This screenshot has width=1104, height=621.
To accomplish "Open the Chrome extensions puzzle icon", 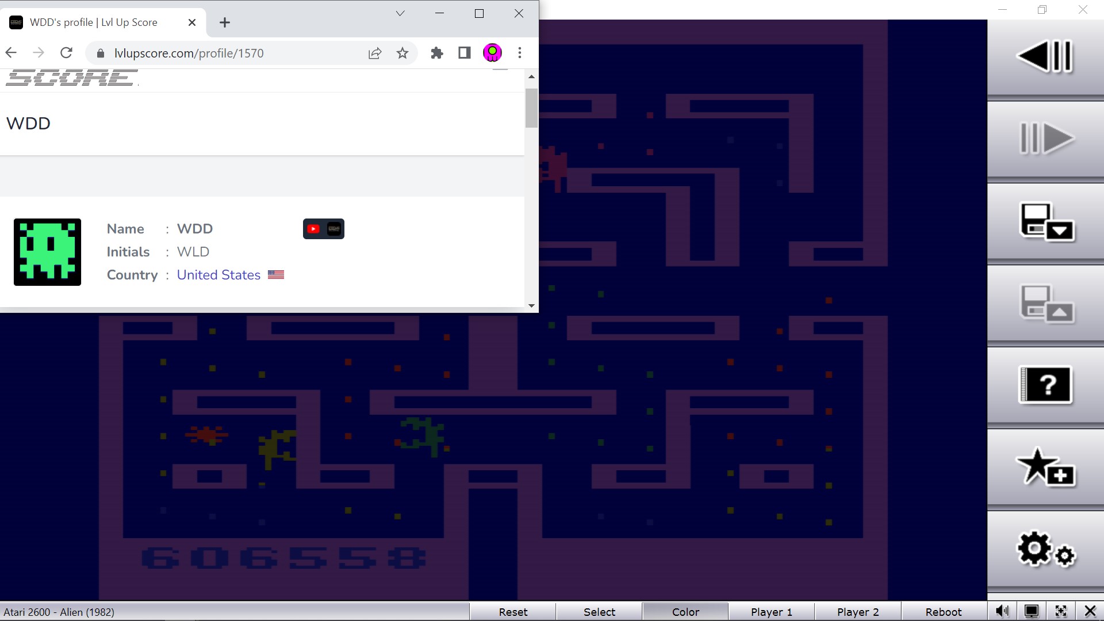I will tap(437, 53).
